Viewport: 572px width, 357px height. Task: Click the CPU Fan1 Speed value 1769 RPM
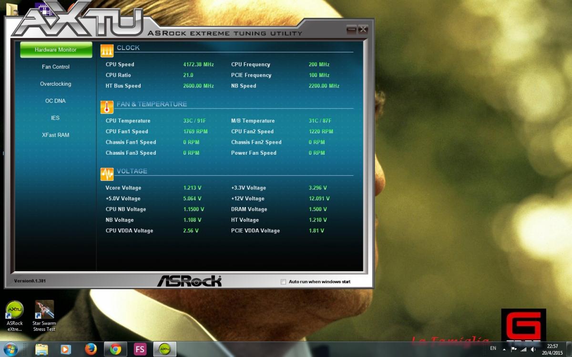[x=195, y=131]
